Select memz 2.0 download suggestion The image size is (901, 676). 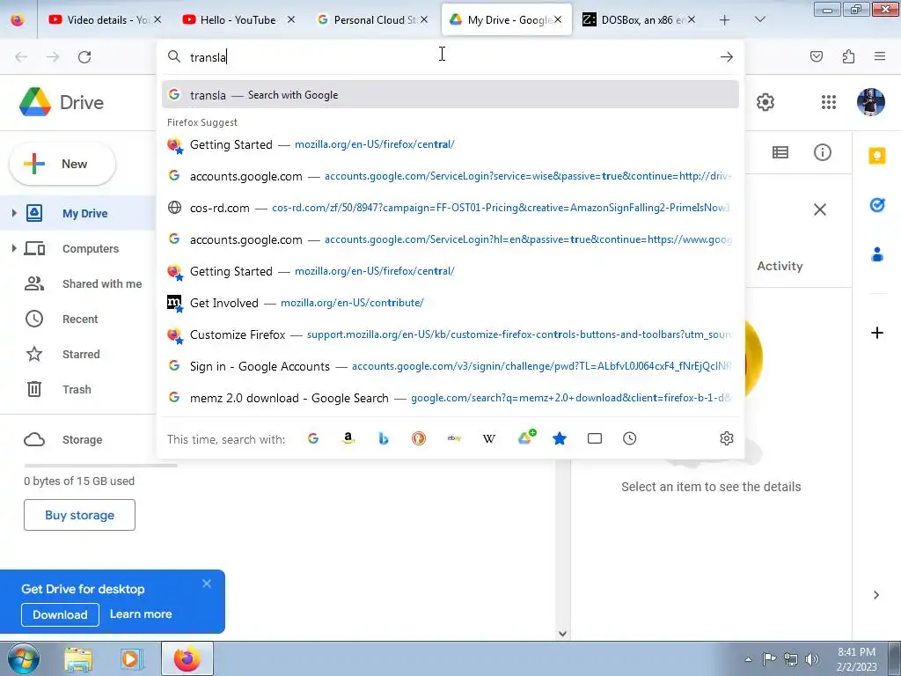450,398
